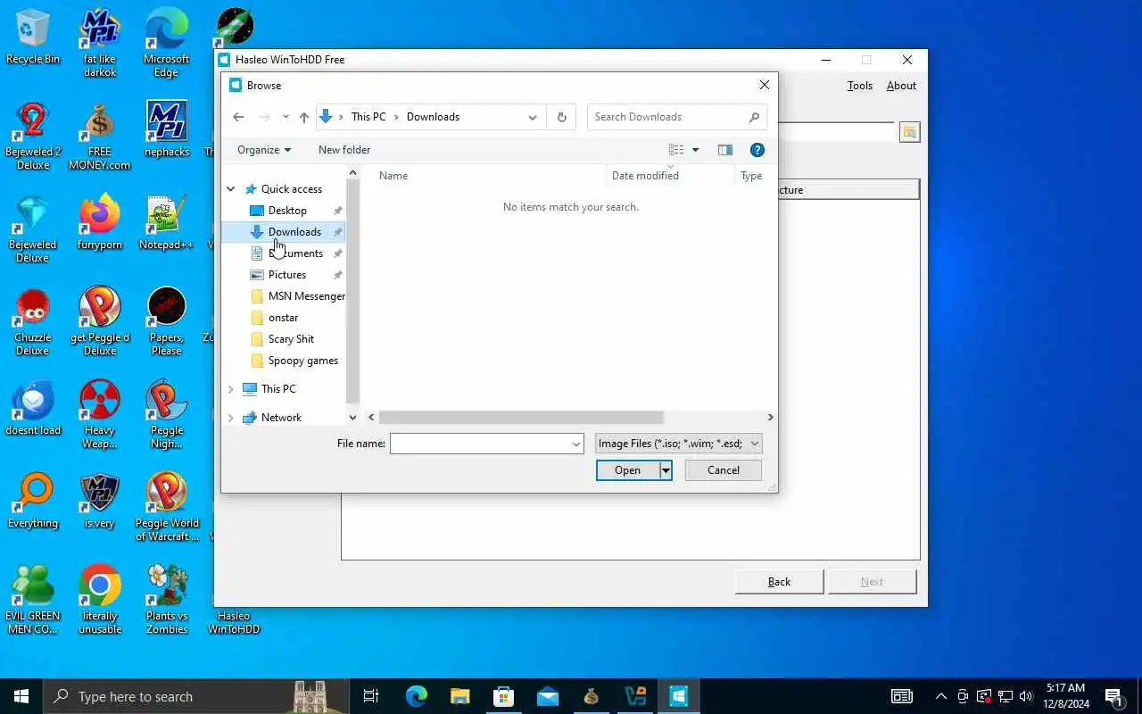Screen dimensions: 1142x714
Task: Click the Back button in WinToHDD
Action: [779, 582]
